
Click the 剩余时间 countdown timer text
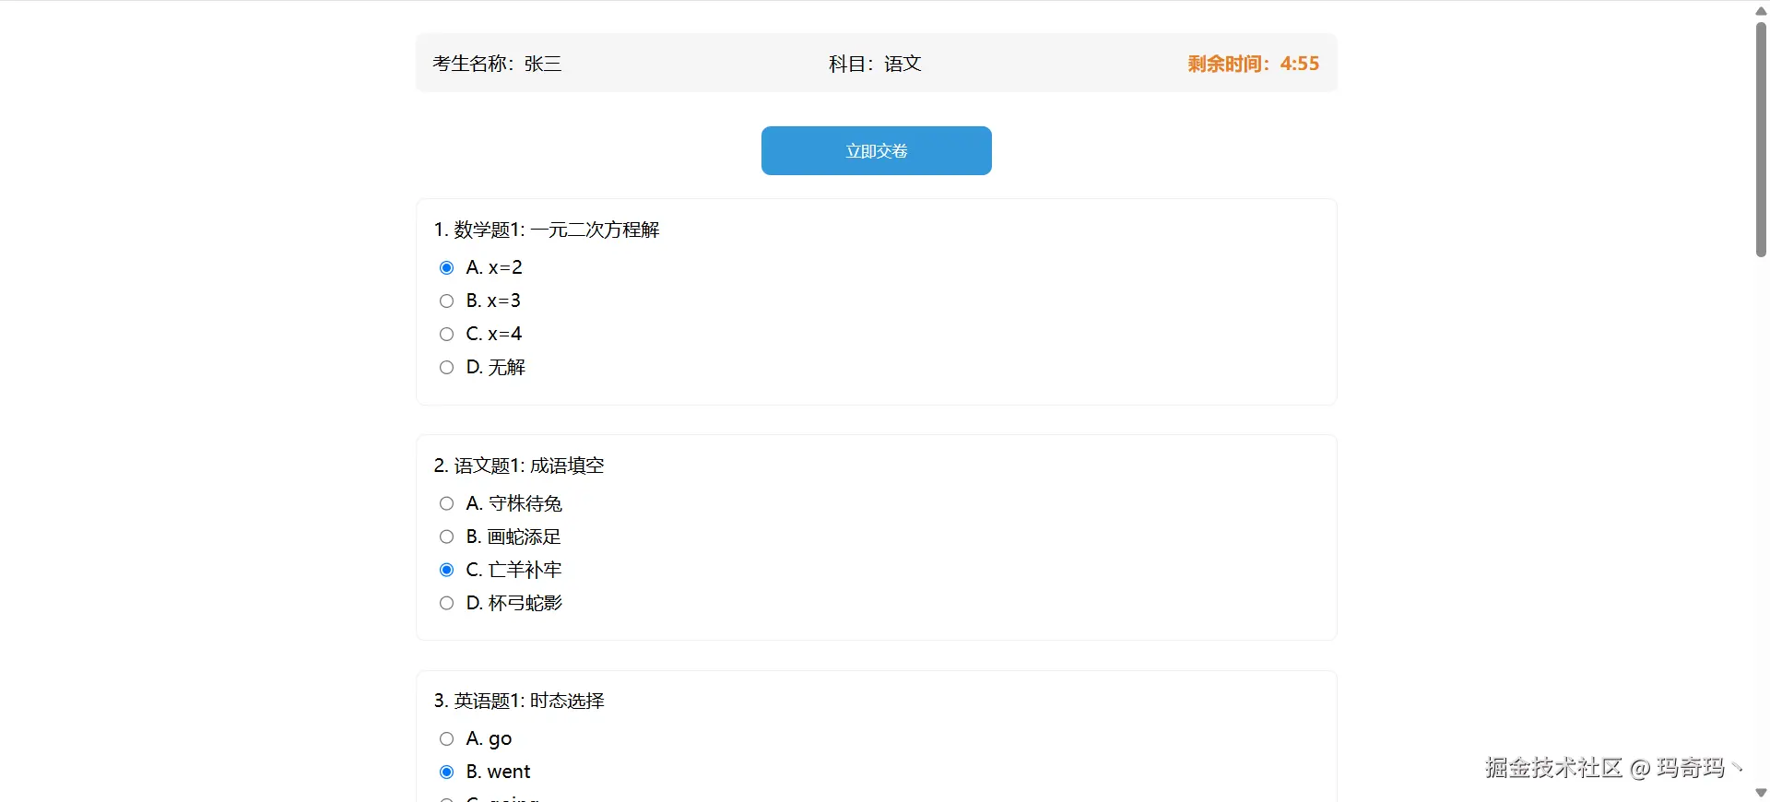[x=1253, y=64]
